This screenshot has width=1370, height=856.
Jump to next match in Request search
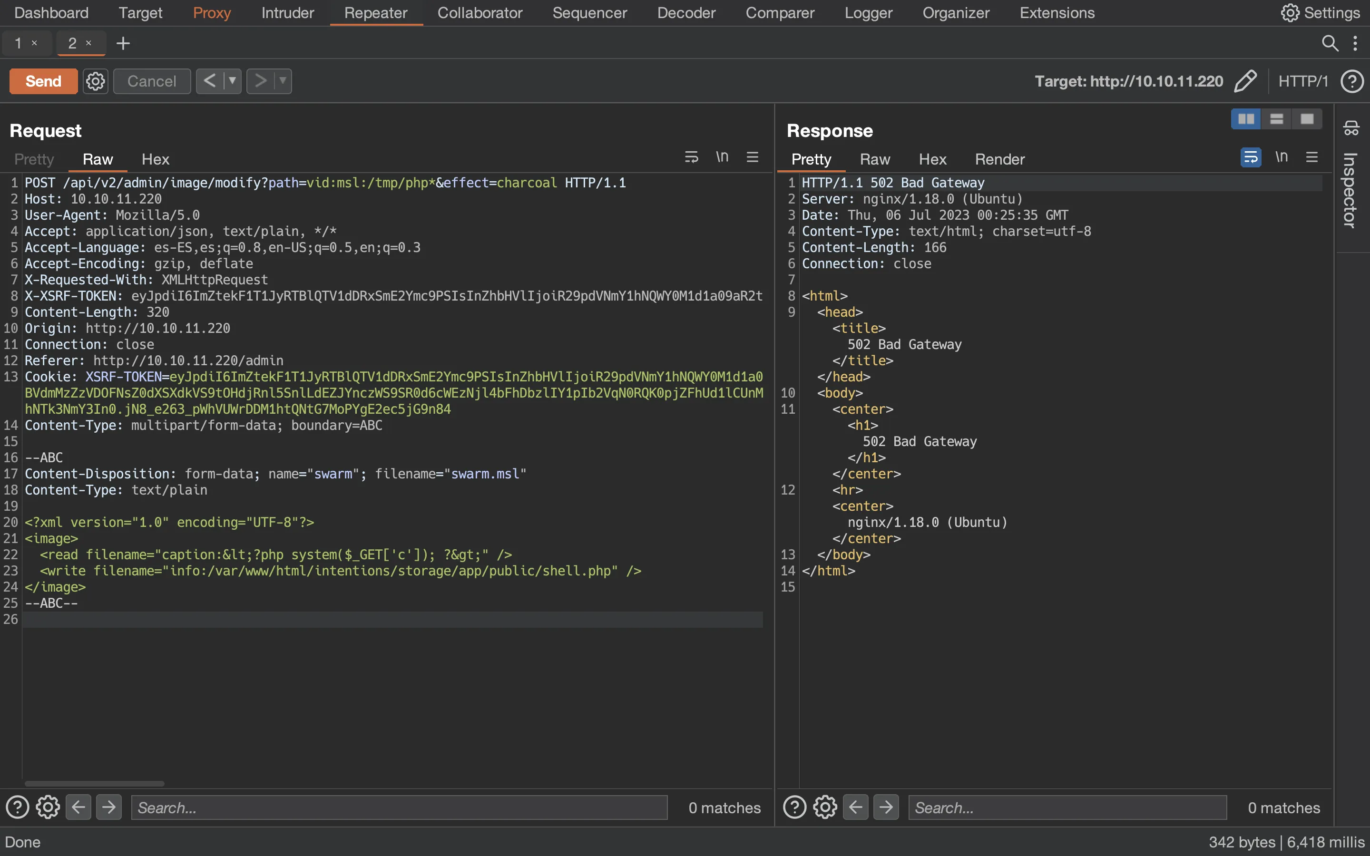(x=108, y=807)
